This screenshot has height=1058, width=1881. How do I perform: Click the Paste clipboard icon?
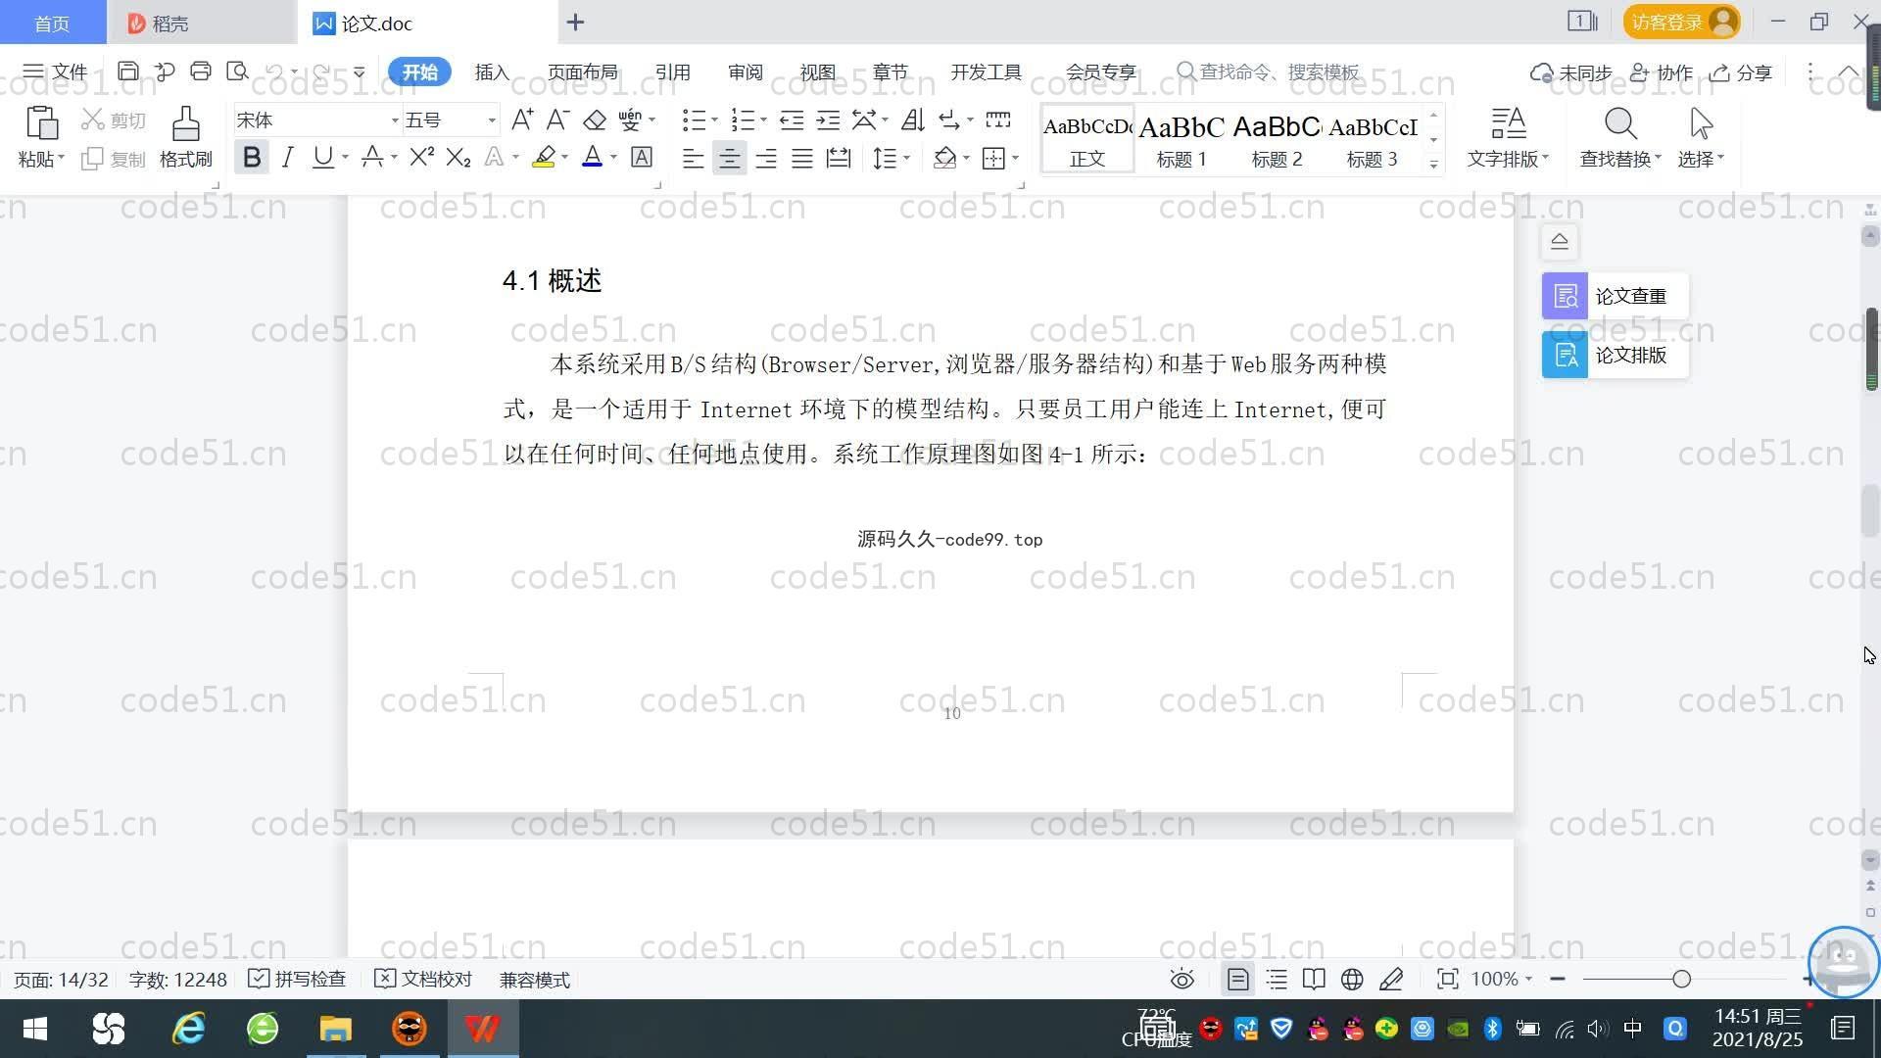click(41, 123)
